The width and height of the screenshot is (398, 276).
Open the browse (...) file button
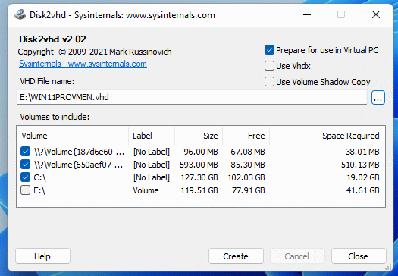pyautogui.click(x=378, y=98)
